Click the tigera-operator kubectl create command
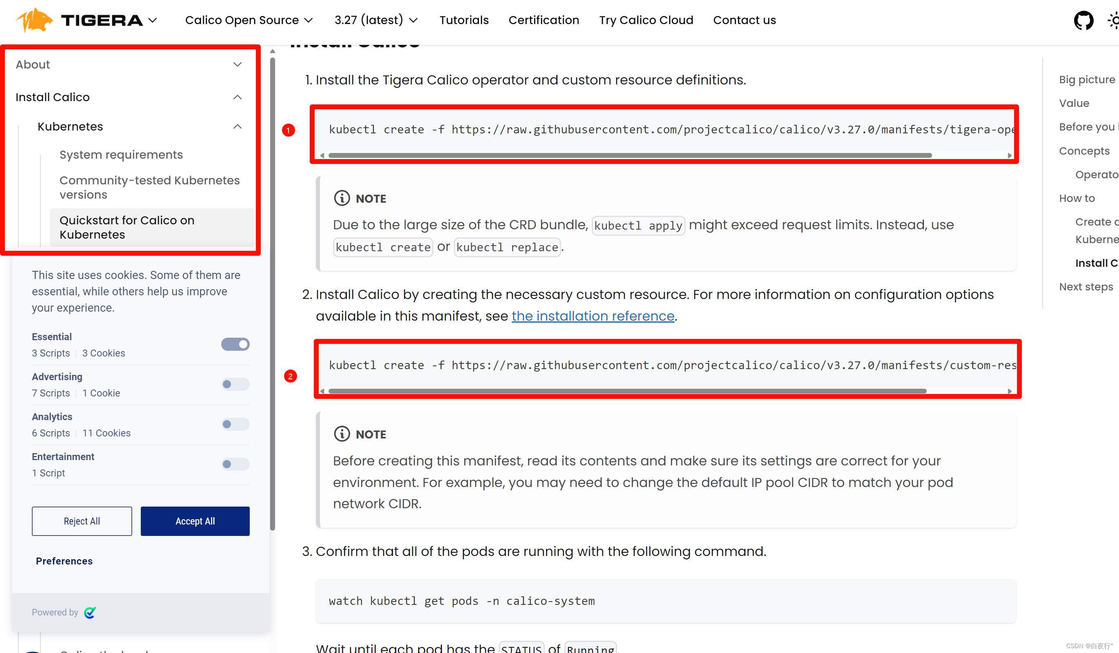Viewport: 1119px width, 653px height. 672,129
